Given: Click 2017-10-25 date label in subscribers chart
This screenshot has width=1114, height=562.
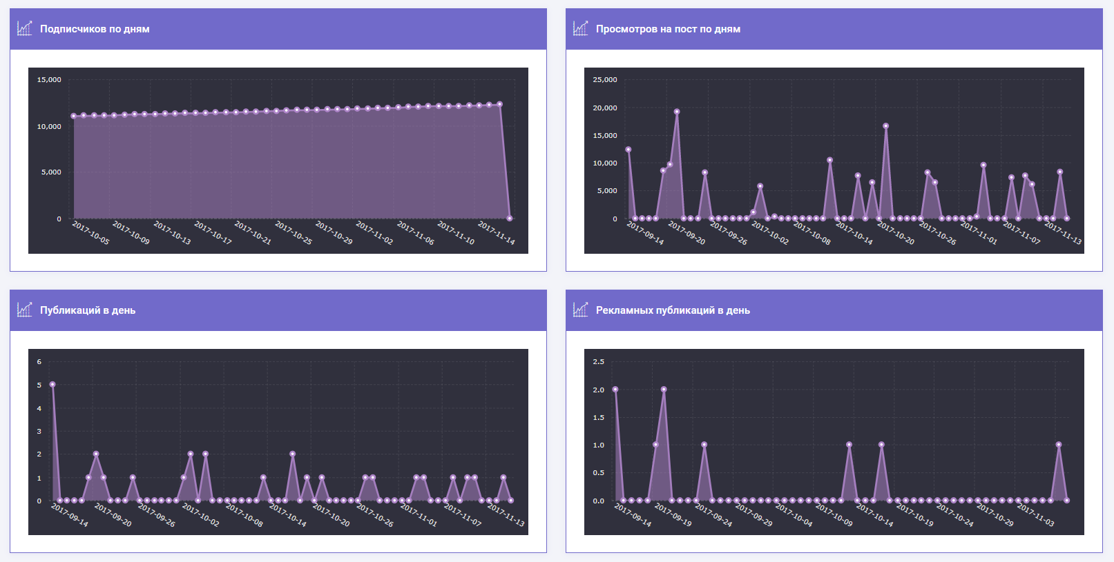Looking at the screenshot, I should point(294,233).
